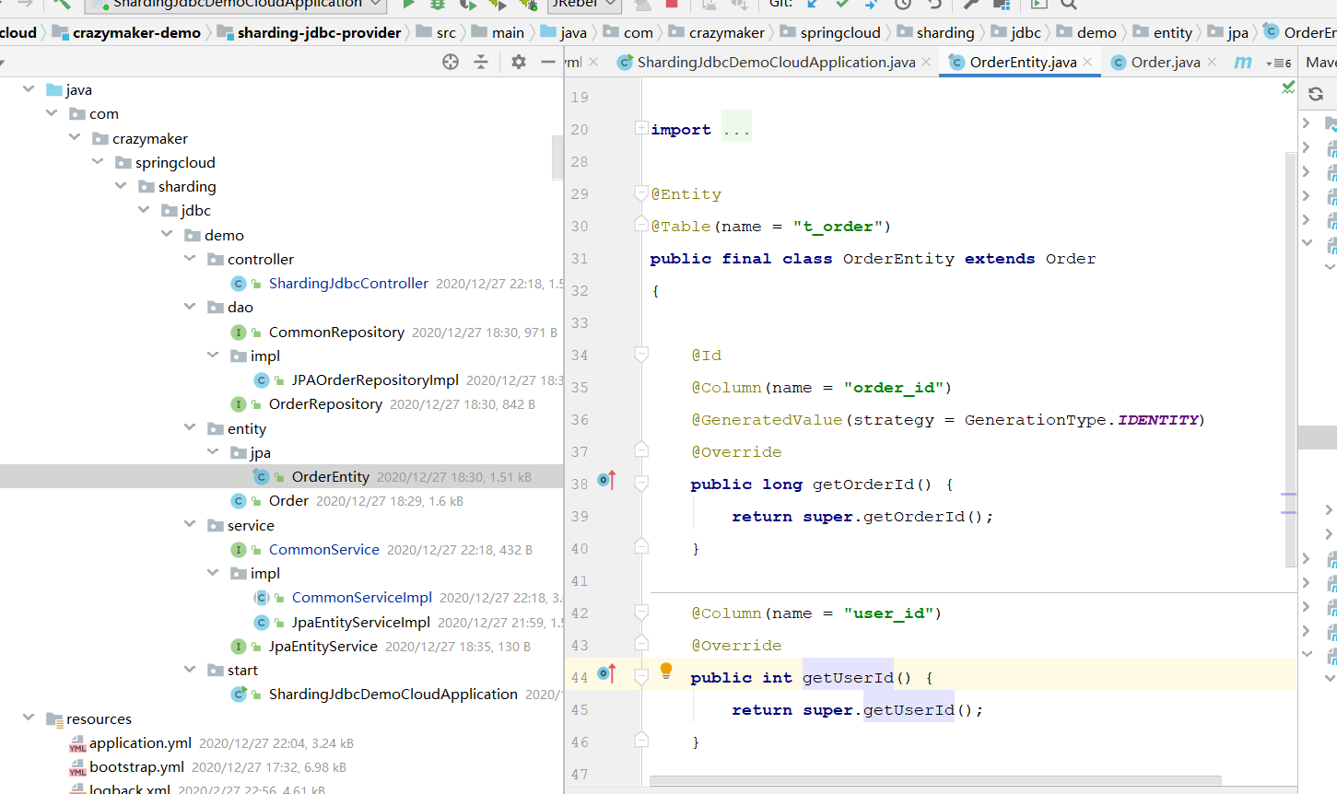The image size is (1337, 794).
Task: Collapse the demo package node
Action: [167, 234]
